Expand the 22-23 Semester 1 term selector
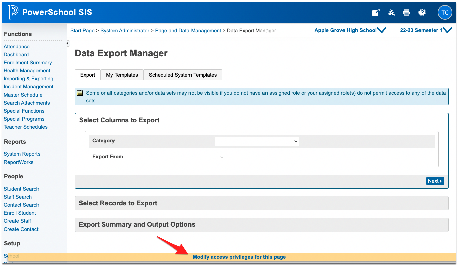458x266 pixels. 426,30
